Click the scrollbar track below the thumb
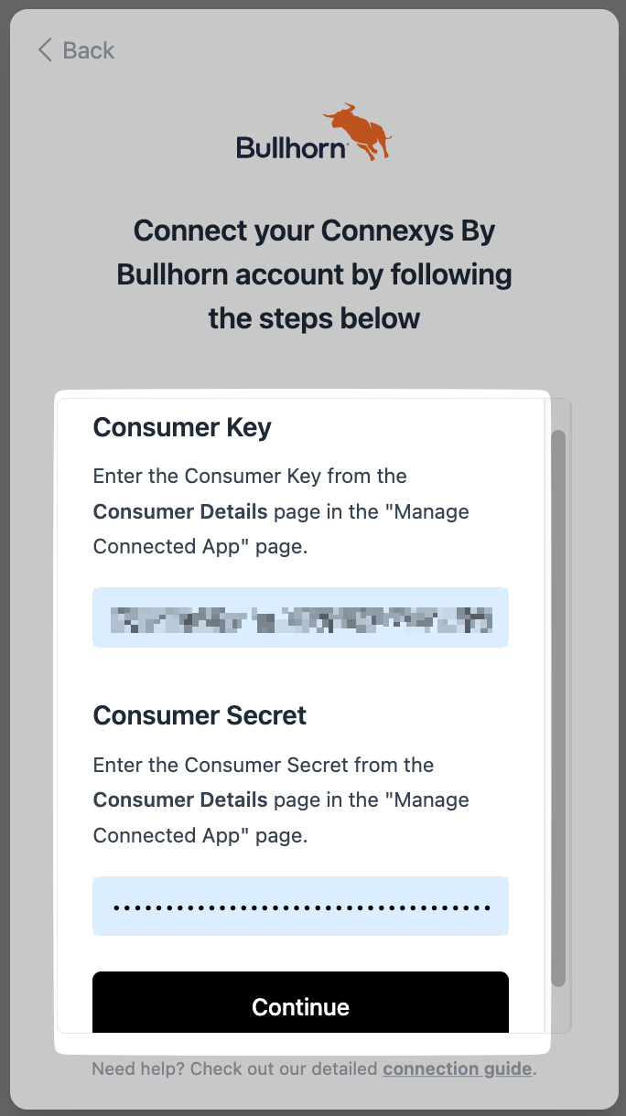Viewport: 626px width, 1116px height. point(558,1008)
